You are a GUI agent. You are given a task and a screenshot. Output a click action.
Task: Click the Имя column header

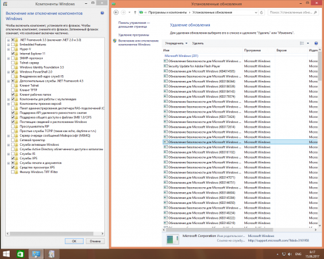click(203, 51)
